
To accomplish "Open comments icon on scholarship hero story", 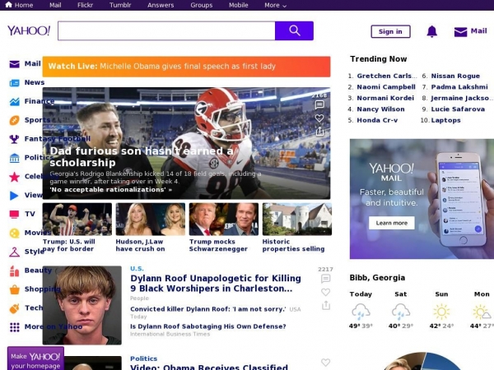I will (319, 104).
